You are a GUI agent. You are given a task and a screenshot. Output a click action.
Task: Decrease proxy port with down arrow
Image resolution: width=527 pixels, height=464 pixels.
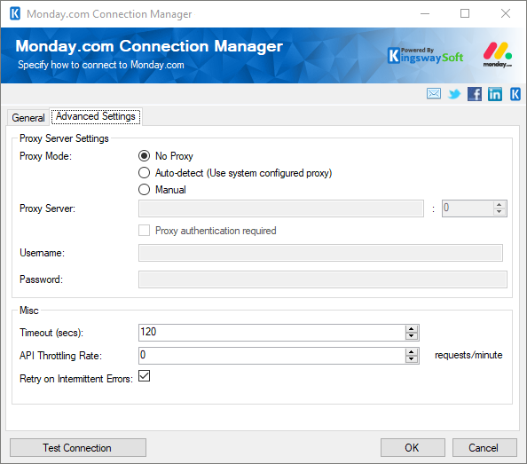coord(499,212)
